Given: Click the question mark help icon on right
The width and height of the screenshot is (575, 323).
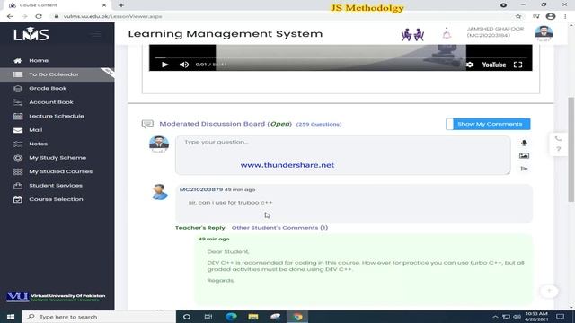Looking at the screenshot, I should [558, 149].
